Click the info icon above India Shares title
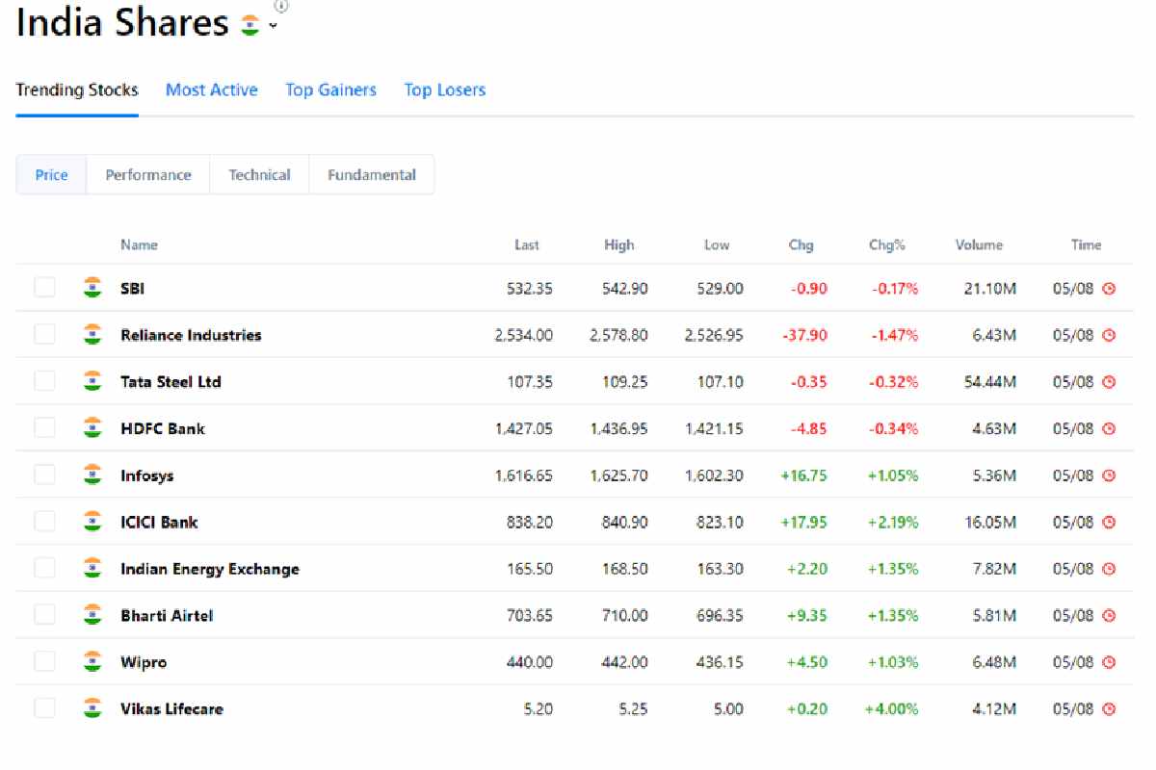Screen dimensions: 1156x770 [x=281, y=5]
